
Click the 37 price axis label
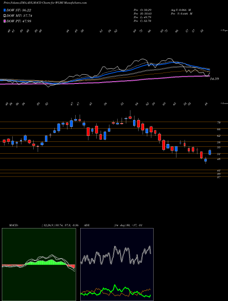click(219, 177)
